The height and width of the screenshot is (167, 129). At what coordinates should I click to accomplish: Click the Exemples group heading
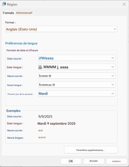coord(13,111)
